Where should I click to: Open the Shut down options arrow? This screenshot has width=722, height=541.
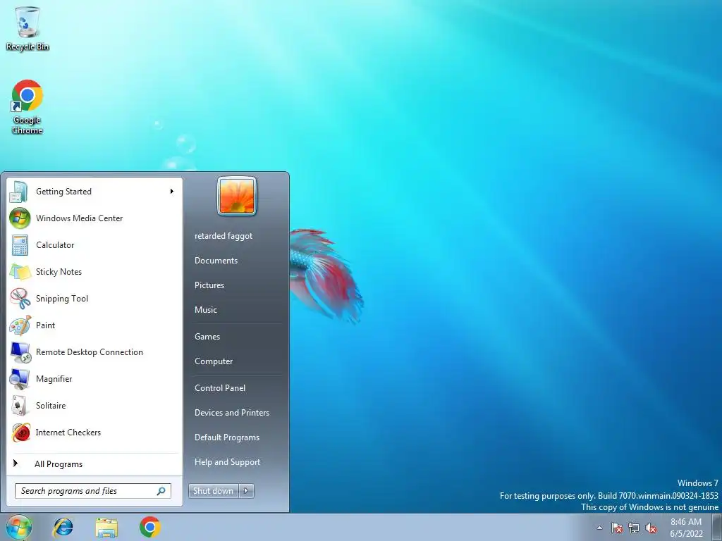click(x=246, y=491)
